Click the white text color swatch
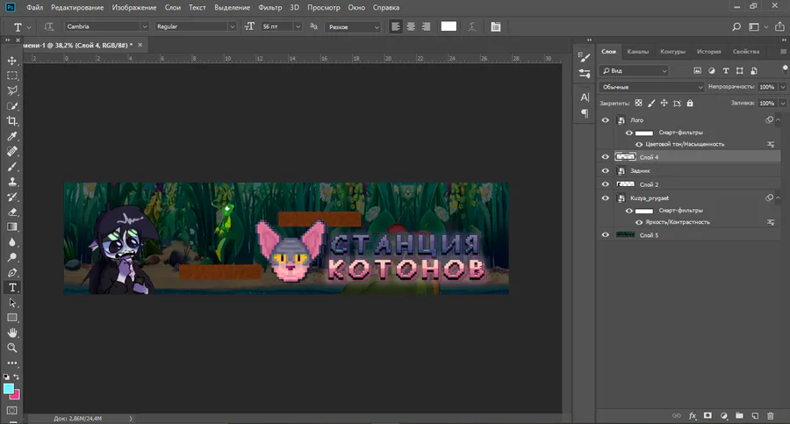 tap(449, 26)
